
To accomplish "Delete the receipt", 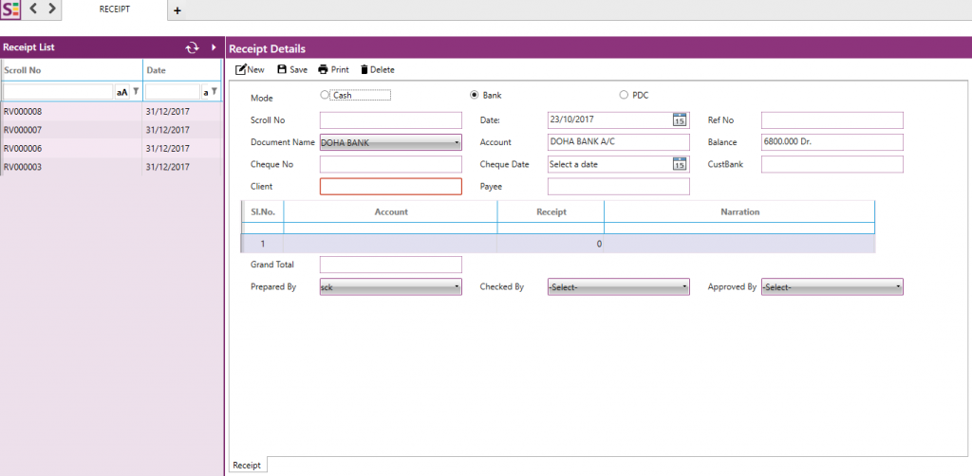I will tap(378, 70).
